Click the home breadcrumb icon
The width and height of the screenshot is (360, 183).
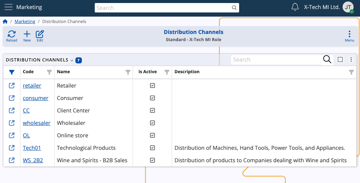5,22
